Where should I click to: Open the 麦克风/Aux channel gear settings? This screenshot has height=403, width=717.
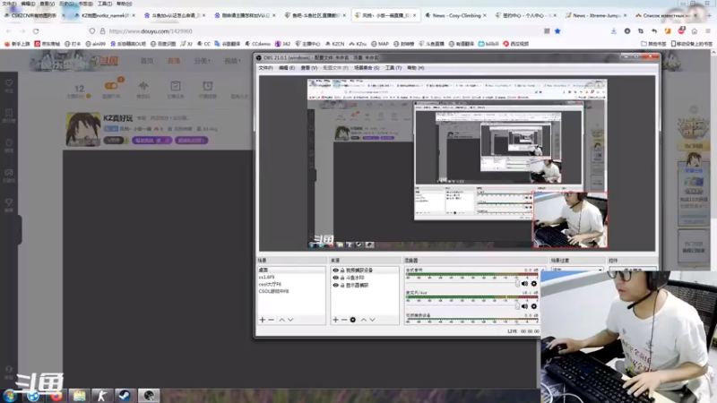point(533,306)
